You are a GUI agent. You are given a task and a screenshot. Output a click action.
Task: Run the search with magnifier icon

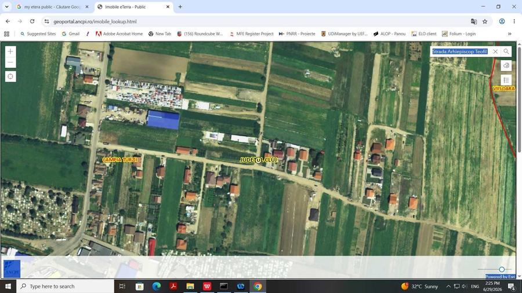click(x=506, y=52)
